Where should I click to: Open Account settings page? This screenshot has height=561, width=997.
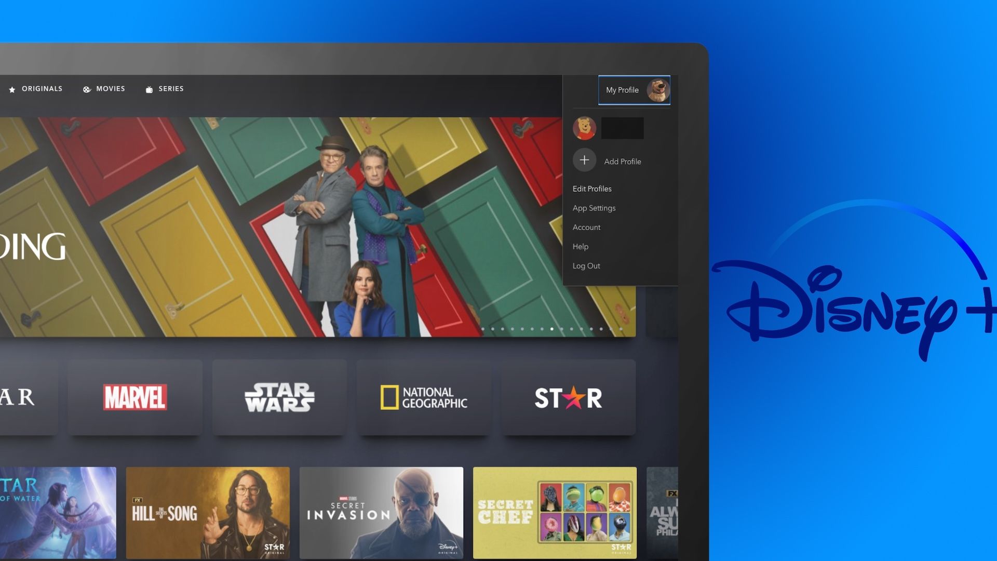586,228
